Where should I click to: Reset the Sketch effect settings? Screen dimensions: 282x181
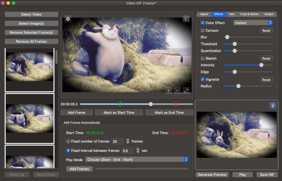pos(266,58)
